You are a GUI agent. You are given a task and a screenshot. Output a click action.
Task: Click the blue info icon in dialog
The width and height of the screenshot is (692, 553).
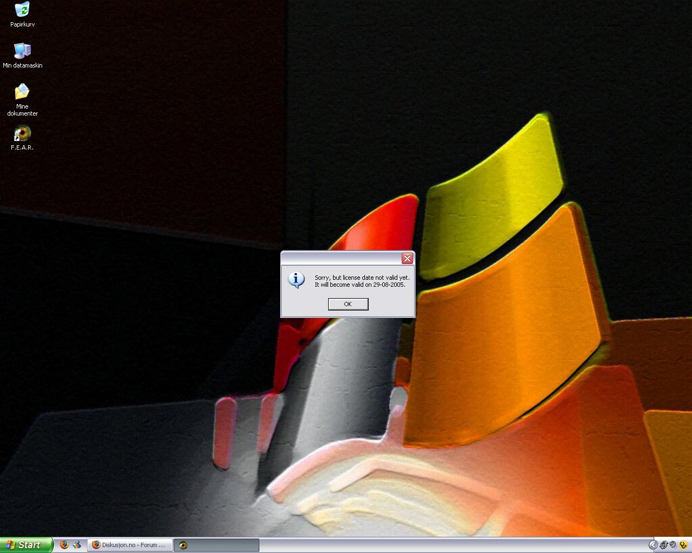click(x=296, y=280)
